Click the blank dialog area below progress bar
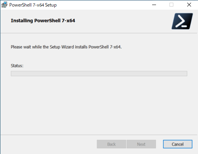This screenshot has height=154, width=198. (x=99, y=105)
